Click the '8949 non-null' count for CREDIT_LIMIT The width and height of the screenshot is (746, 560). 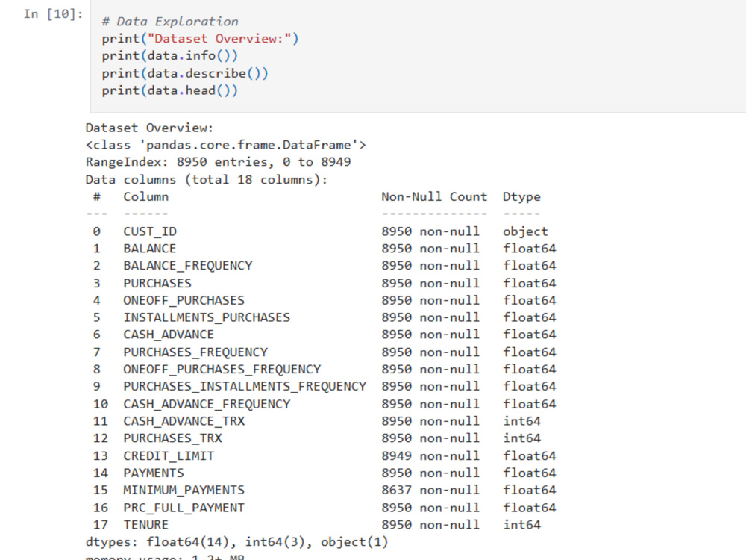pyautogui.click(x=430, y=455)
